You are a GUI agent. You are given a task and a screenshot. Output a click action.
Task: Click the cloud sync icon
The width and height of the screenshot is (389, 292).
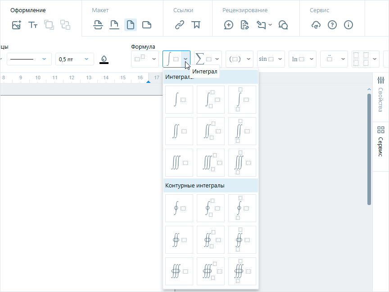[x=316, y=25]
